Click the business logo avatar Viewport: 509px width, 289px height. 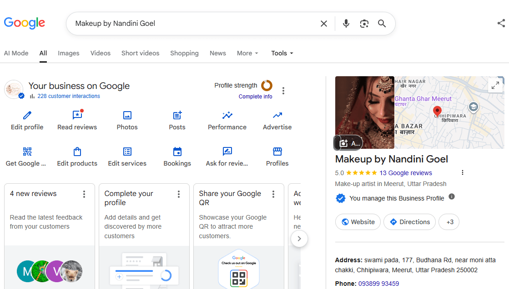point(14,89)
